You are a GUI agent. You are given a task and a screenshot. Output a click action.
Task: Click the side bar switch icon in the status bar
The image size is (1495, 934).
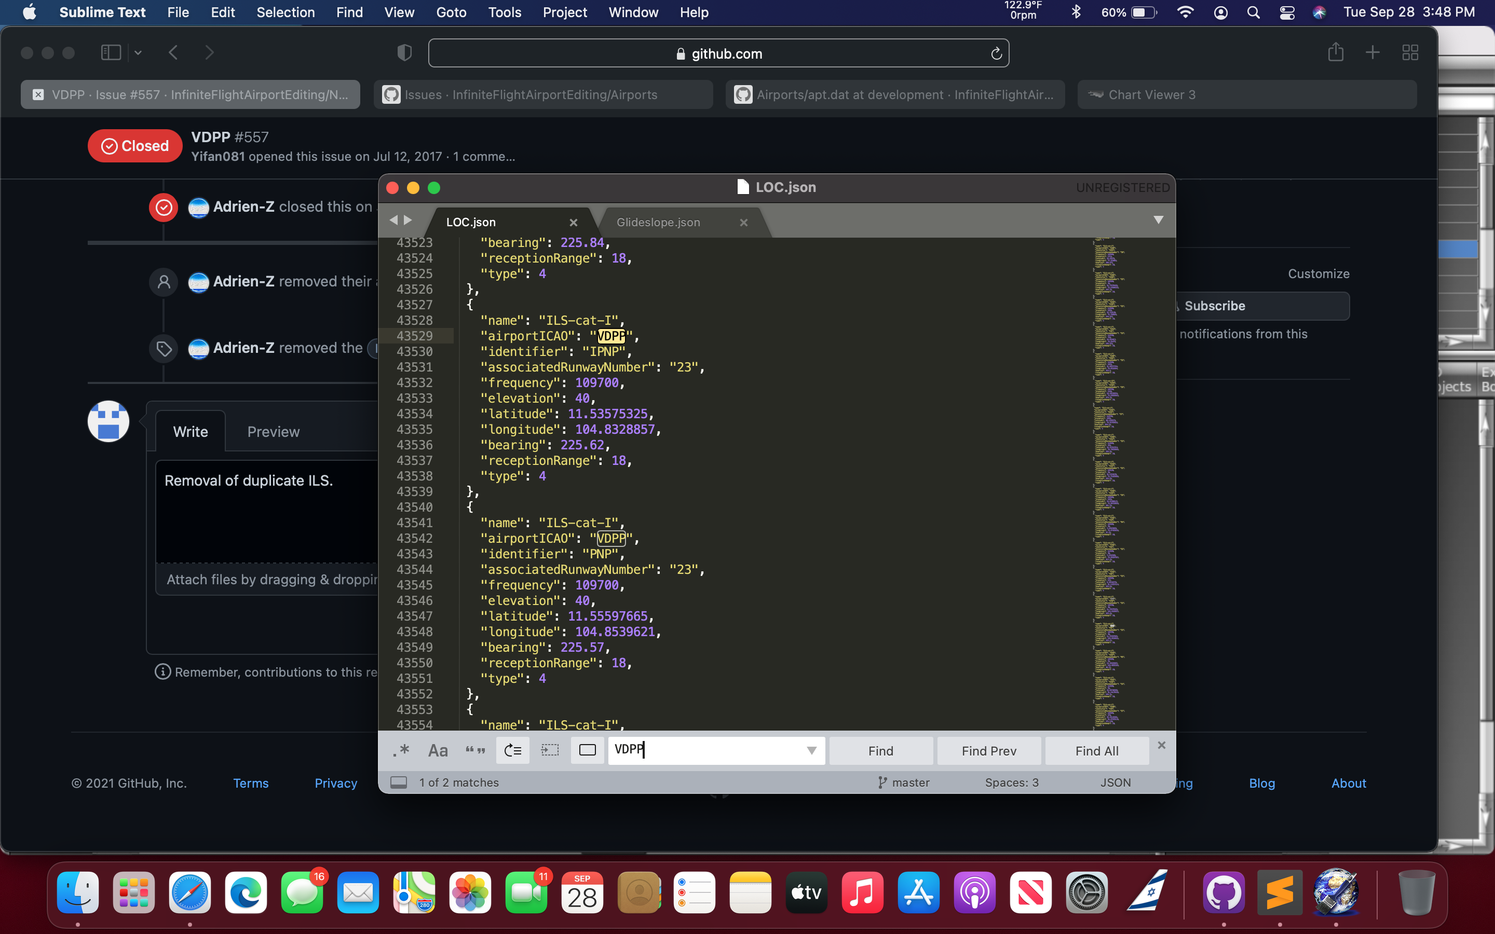click(399, 782)
